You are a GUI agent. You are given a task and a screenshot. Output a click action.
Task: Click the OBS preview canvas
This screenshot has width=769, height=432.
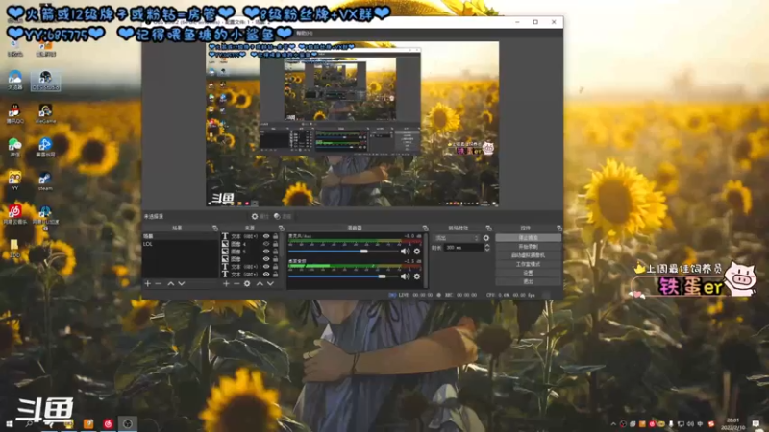coord(352,124)
